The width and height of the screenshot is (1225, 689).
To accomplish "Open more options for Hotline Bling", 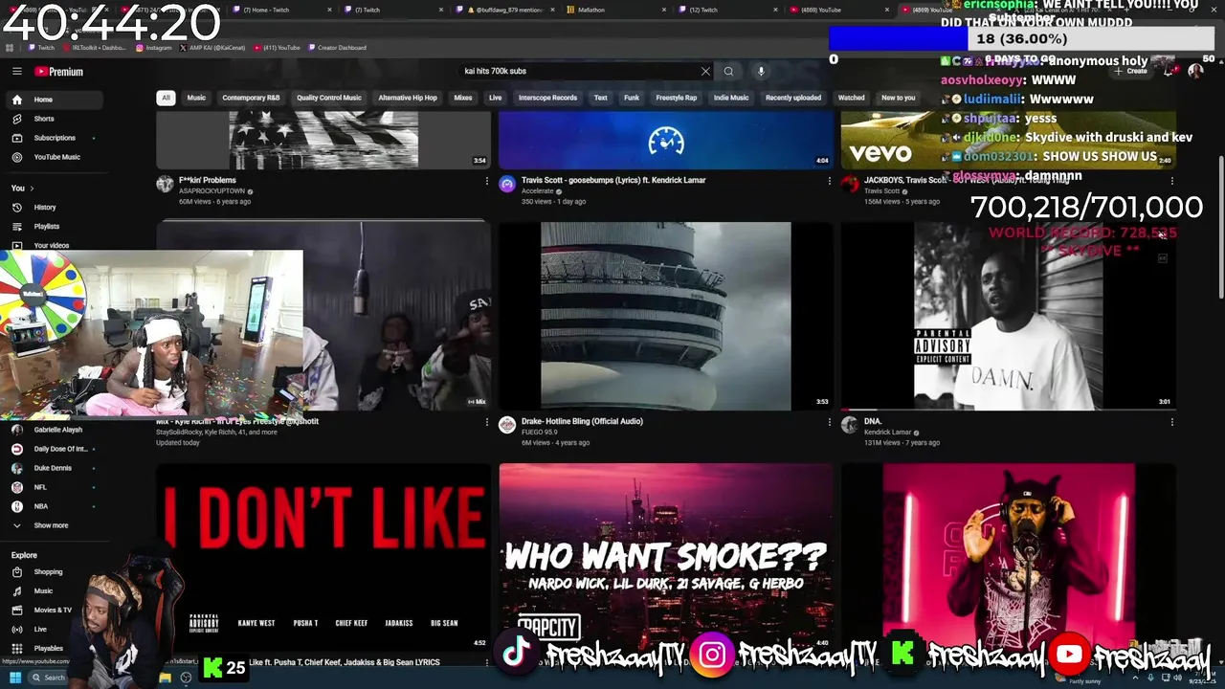I will point(829,422).
